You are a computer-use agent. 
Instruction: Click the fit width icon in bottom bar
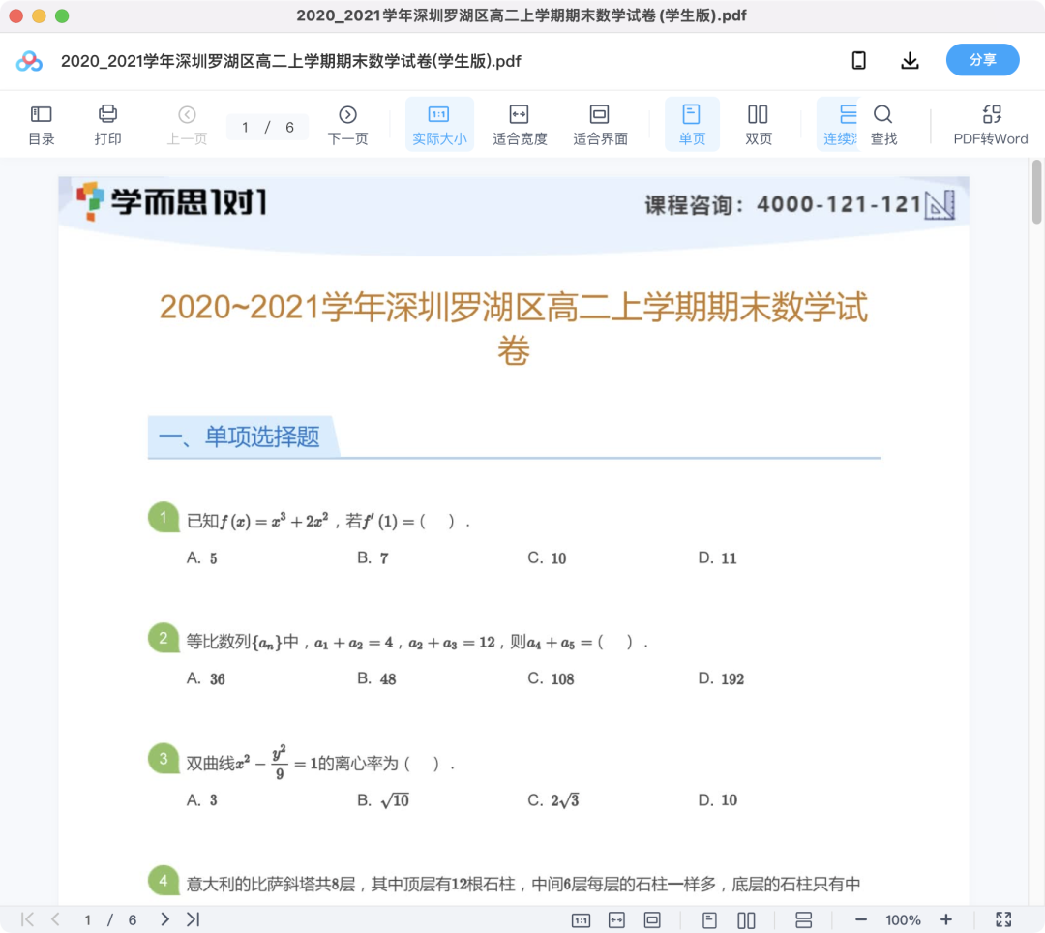[616, 920]
